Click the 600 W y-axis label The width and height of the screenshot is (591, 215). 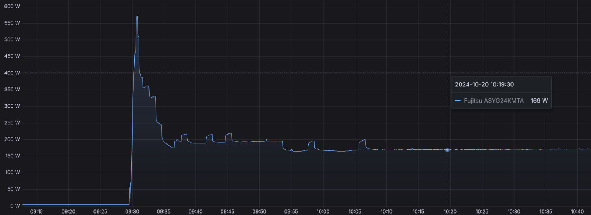coord(12,6)
